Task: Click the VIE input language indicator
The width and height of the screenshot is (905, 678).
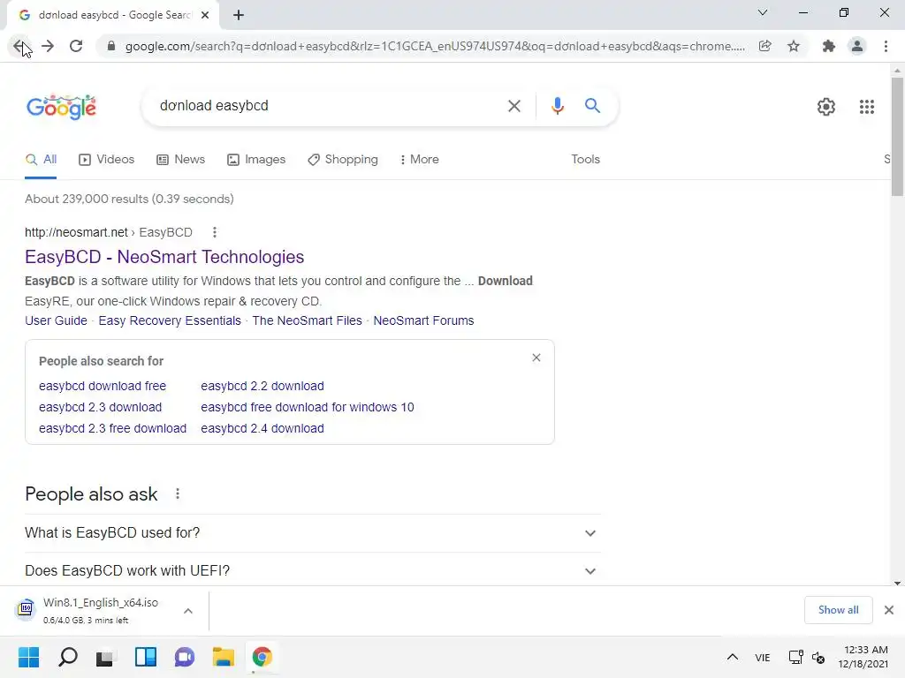Action: tap(763, 657)
